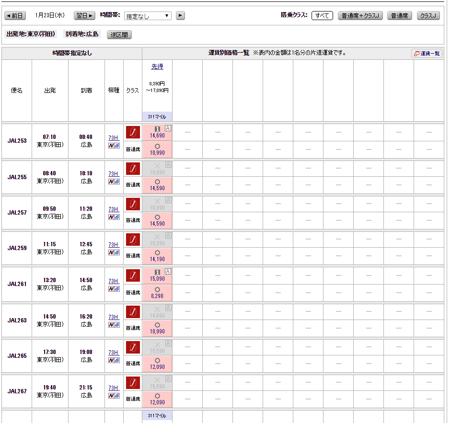Click the 07:10 東京(羽田) departure cell
The image size is (451, 423).
click(x=50, y=141)
